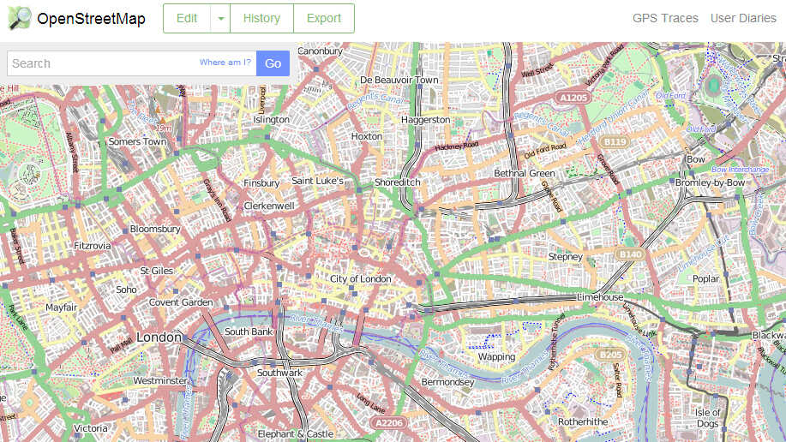Open the History tab
786x442 pixels.
[x=261, y=19]
